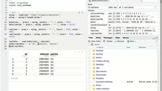Switch to the Plots tab

point(98,38)
